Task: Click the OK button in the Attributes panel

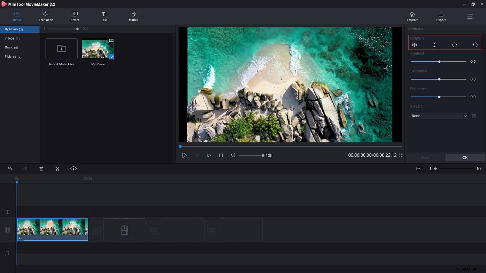Action: 464,157
